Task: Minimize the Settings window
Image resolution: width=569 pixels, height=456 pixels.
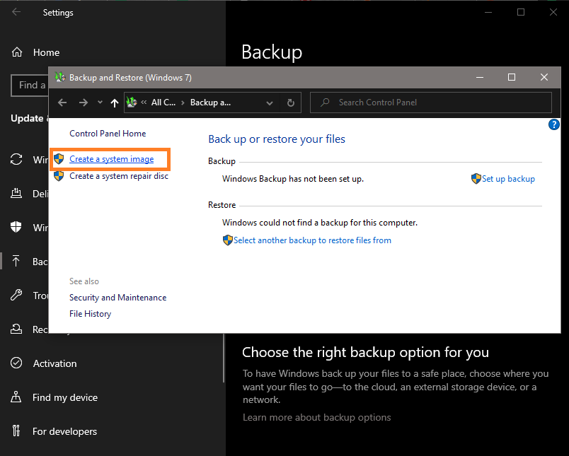Action: (x=488, y=12)
